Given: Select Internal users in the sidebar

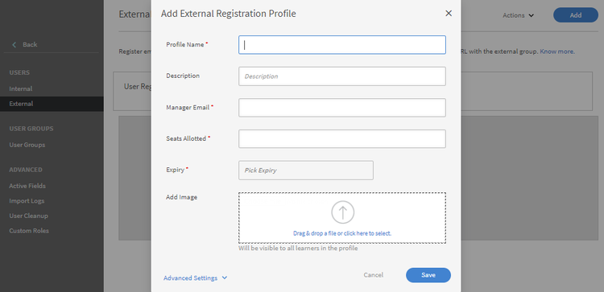Looking at the screenshot, I should [x=21, y=88].
